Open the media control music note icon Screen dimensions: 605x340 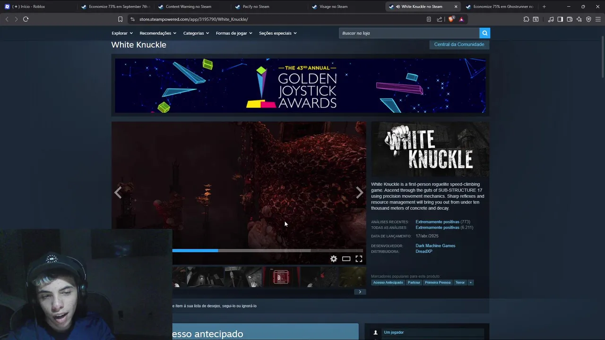tap(551, 19)
